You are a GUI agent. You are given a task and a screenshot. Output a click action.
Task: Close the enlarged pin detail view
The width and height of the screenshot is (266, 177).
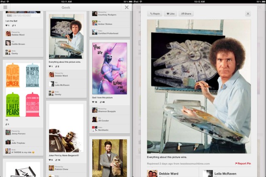[x=248, y=14]
